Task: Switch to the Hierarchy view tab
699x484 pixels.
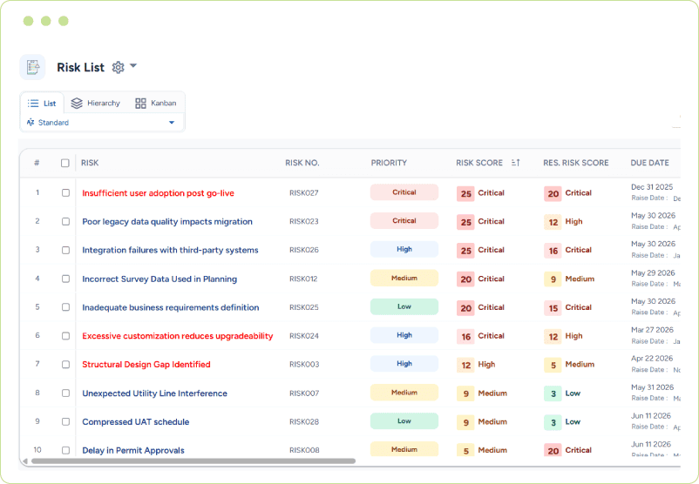Action: point(95,104)
